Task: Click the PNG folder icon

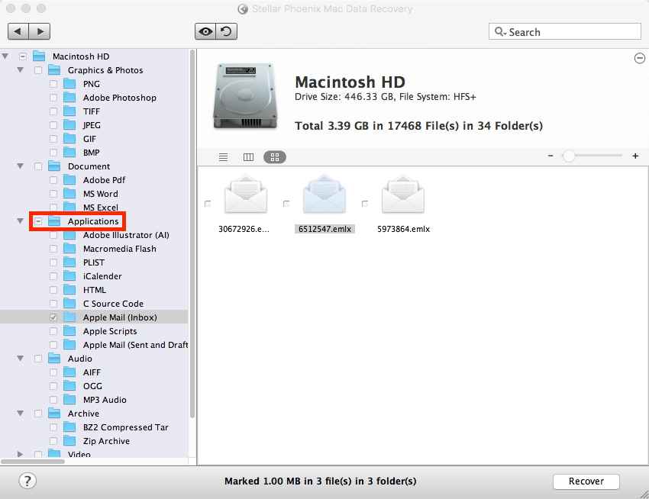Action: (x=69, y=84)
